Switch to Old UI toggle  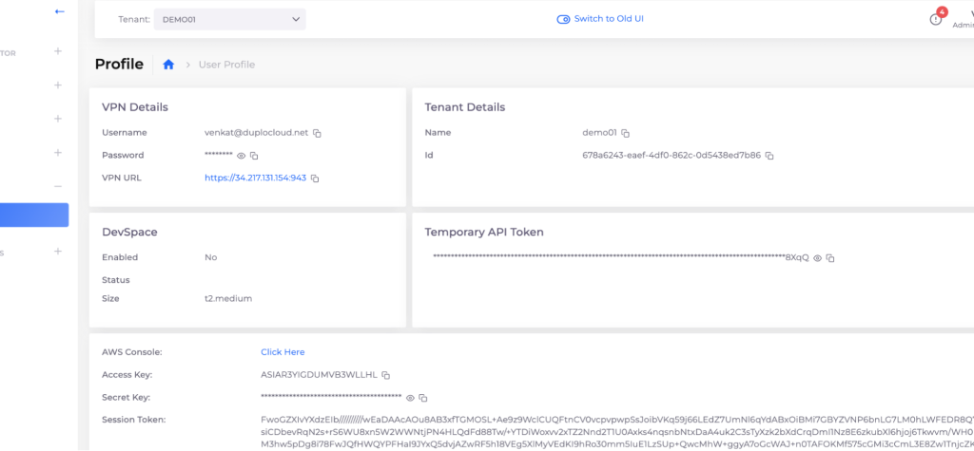(563, 19)
